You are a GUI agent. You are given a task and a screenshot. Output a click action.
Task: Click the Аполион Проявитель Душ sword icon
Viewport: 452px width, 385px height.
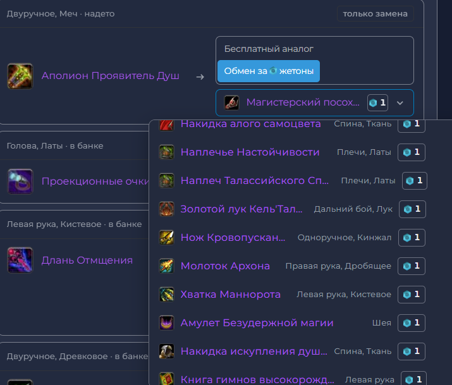[x=20, y=76]
